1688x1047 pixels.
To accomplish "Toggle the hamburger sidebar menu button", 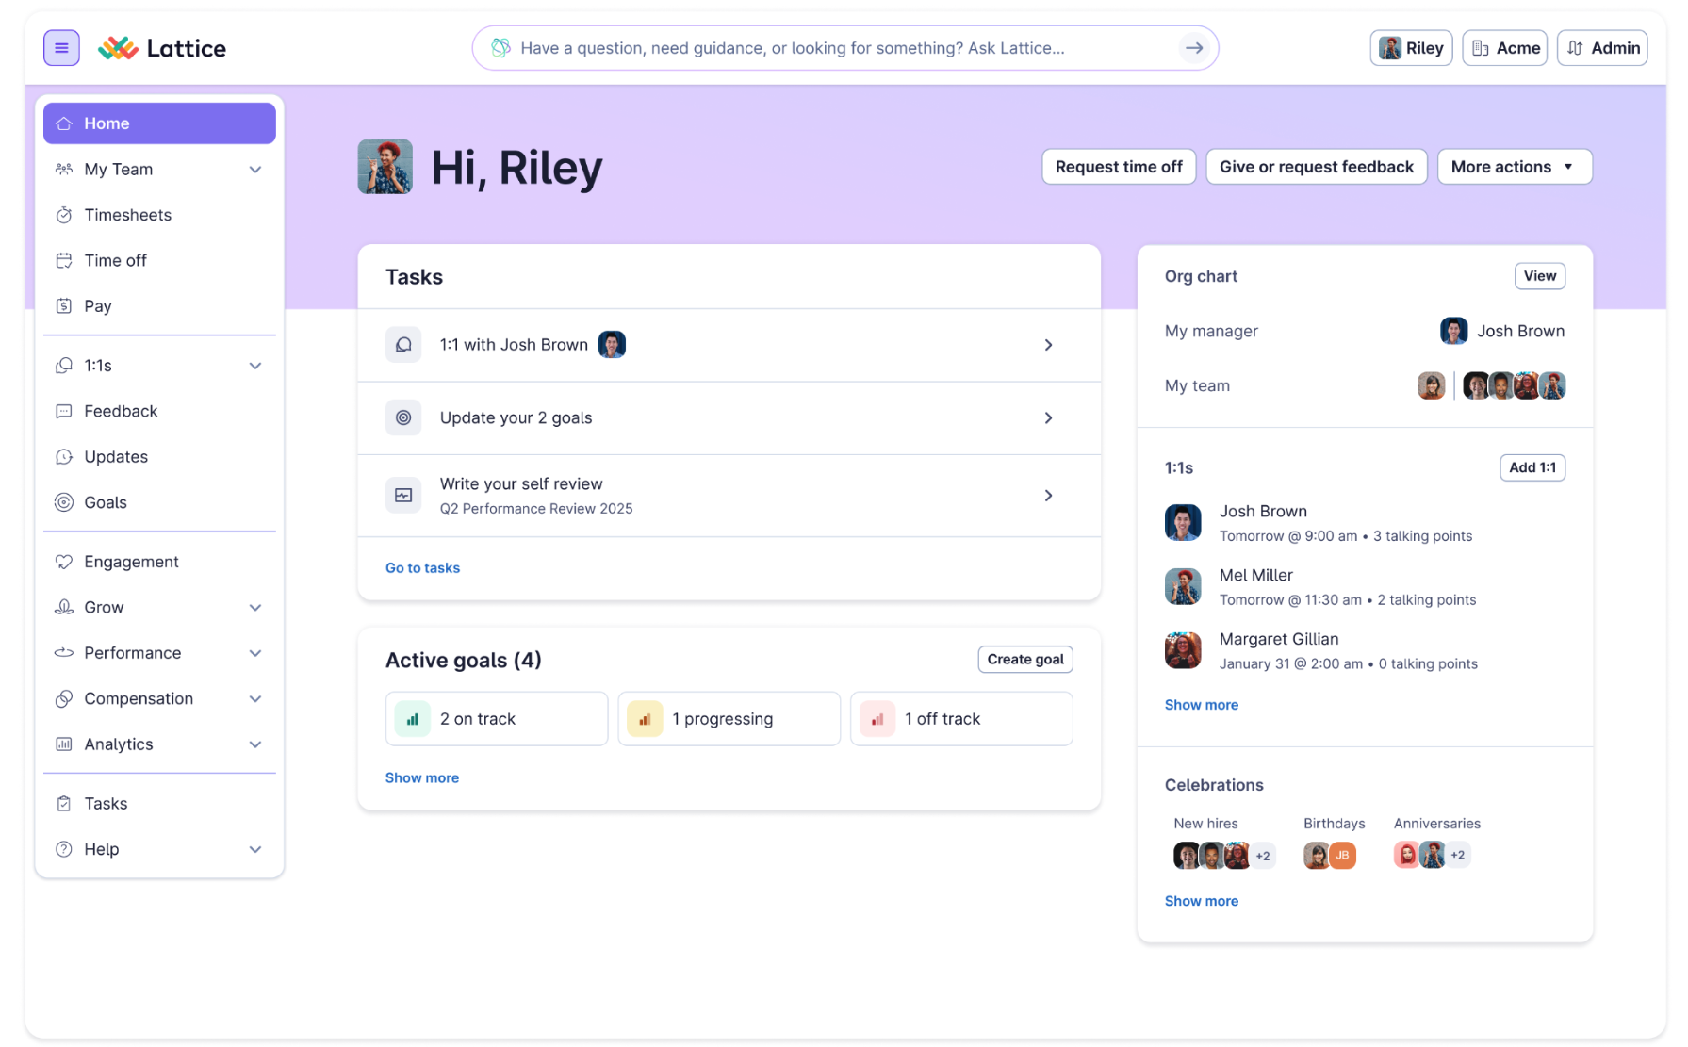I will point(61,48).
